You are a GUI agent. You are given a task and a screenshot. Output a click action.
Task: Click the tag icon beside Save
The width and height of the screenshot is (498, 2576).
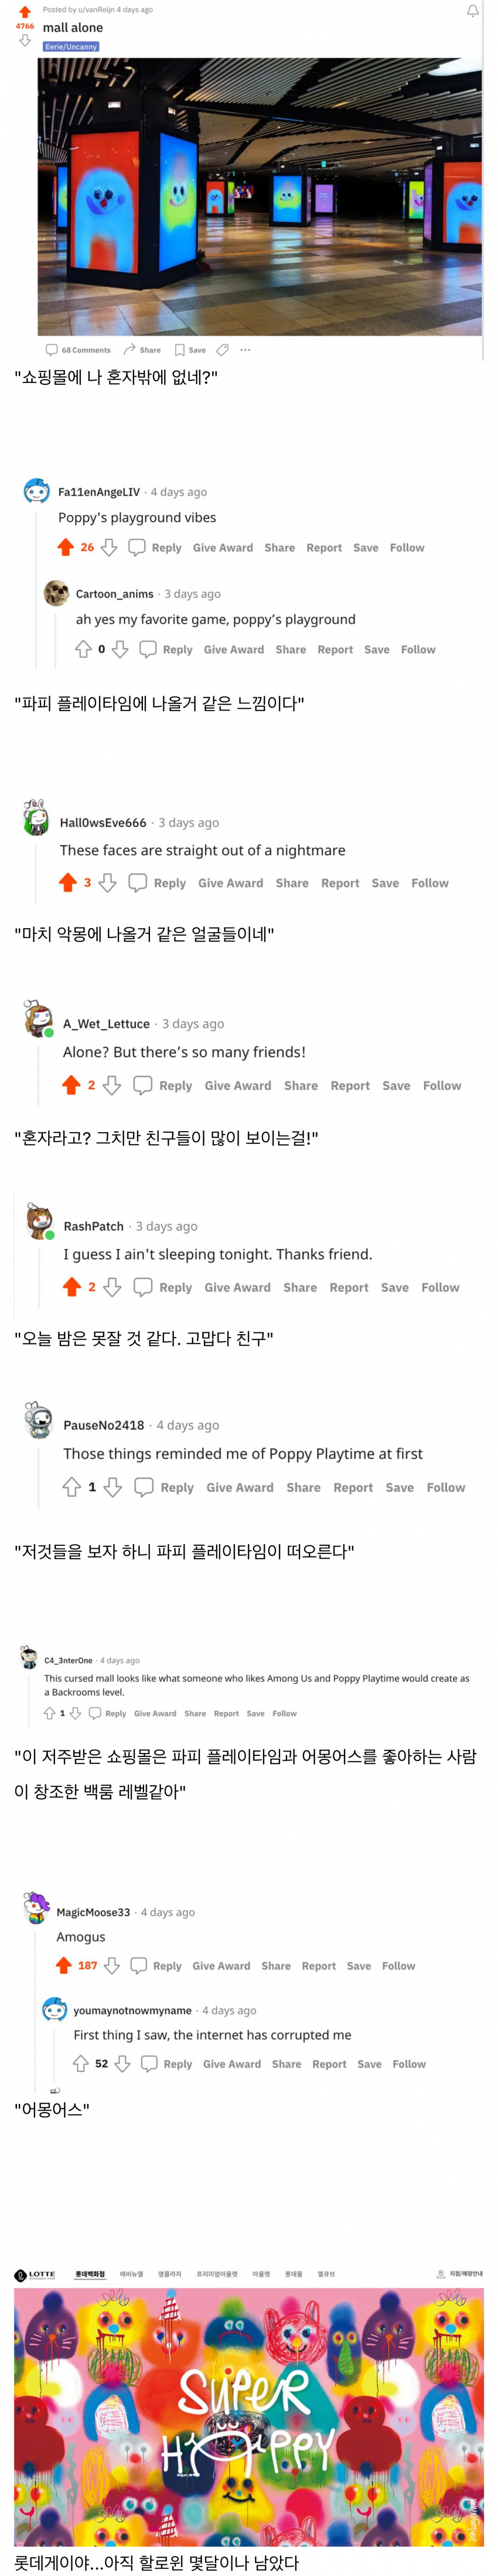[223, 350]
